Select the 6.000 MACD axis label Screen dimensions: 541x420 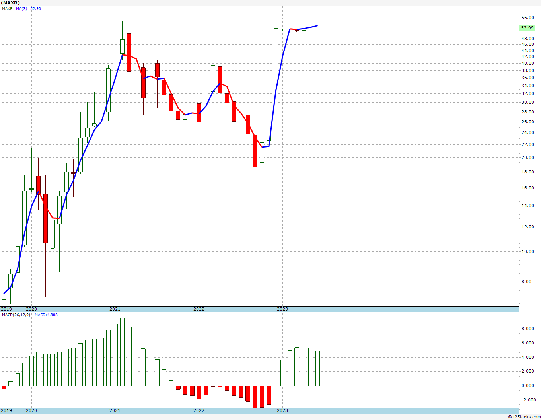[527, 343]
